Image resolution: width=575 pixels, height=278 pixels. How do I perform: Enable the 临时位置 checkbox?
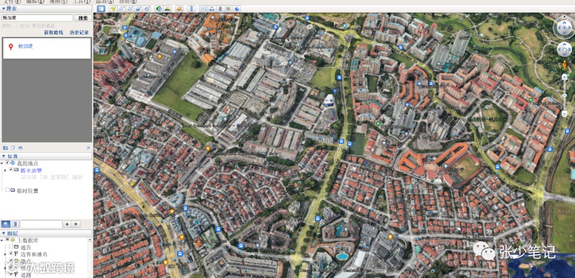tap(7, 190)
